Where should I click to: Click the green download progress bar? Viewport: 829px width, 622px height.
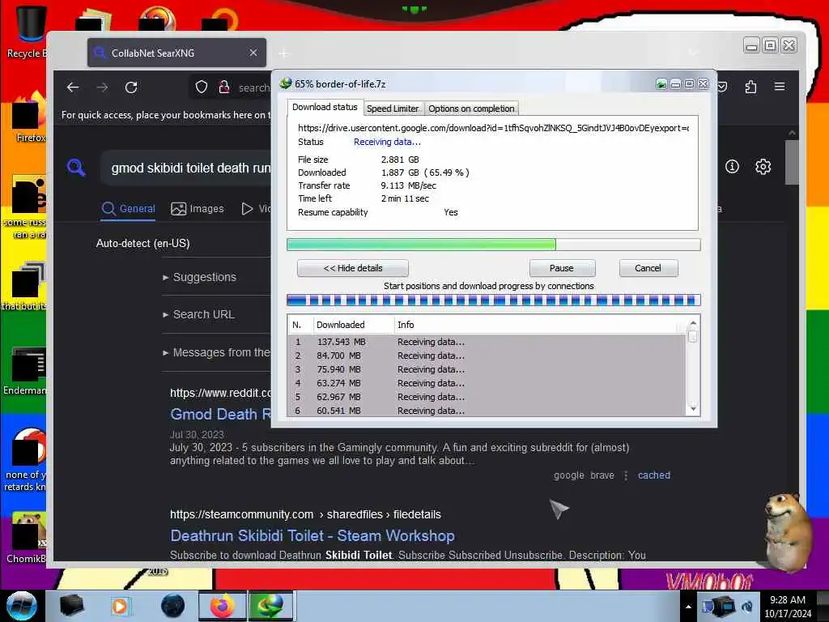tap(493, 245)
